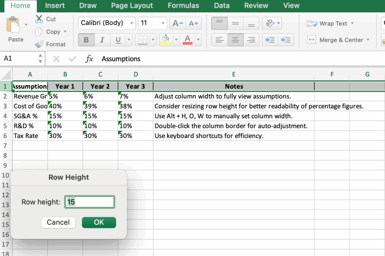Image resolution: width=385 pixels, height=256 pixels.
Task: Align text to top
Action: click(x=219, y=23)
